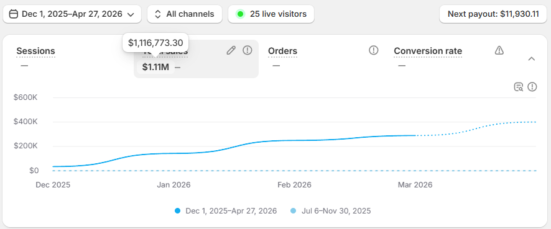Click the $200K y-axis label
The width and height of the screenshot is (551, 229).
pos(25,146)
